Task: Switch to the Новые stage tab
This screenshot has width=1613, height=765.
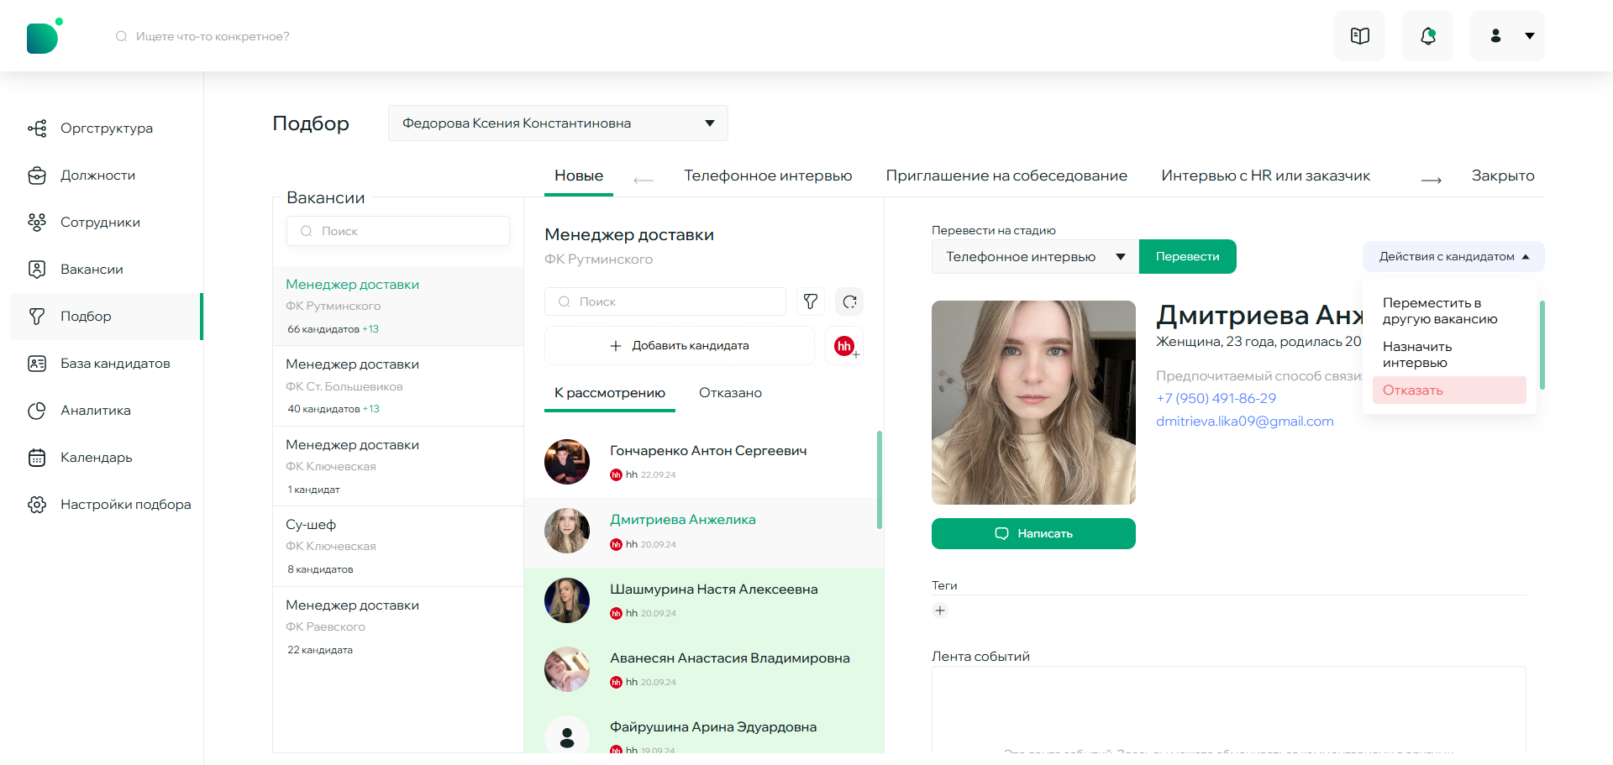Action: click(579, 176)
